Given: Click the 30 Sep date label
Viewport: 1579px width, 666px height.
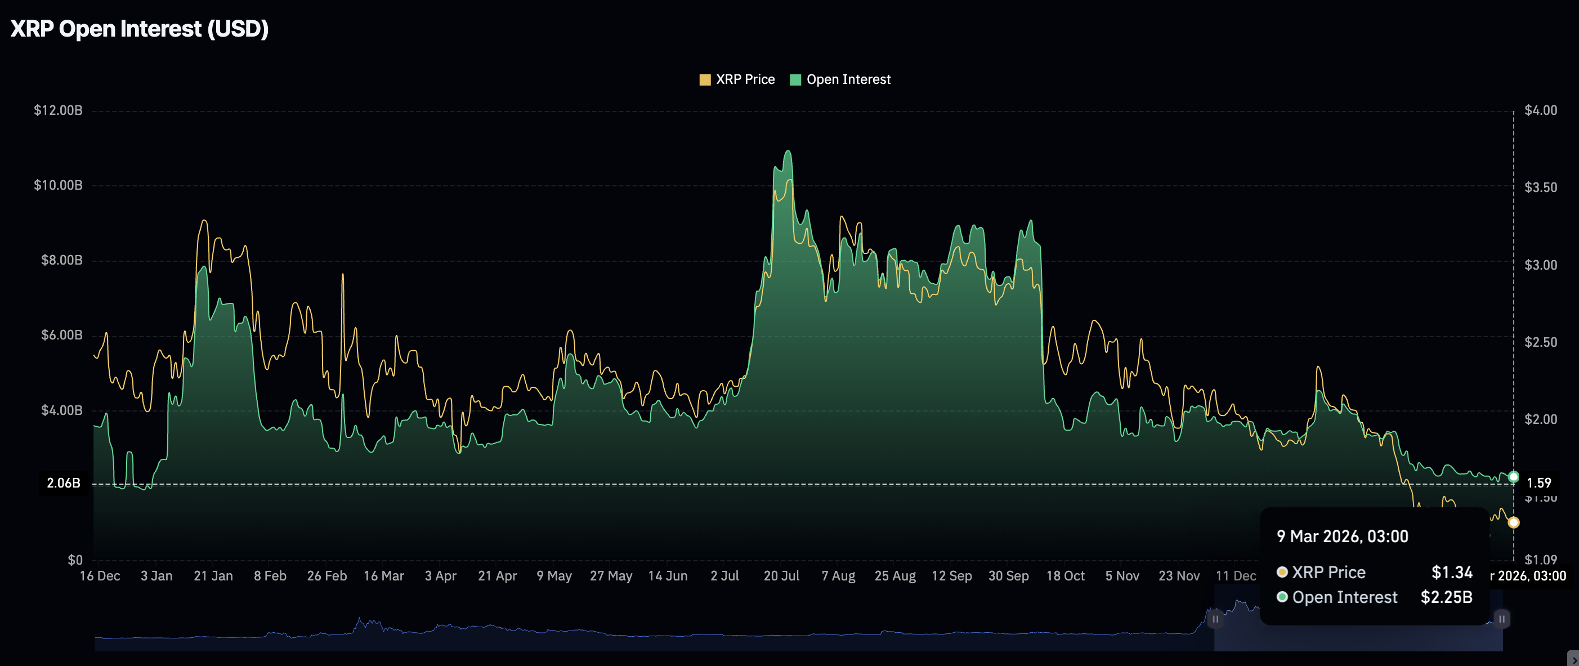Looking at the screenshot, I should pos(1008,576).
